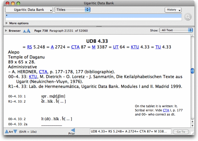Open the History dropdown
The height and width of the screenshot is (141, 198).
[173, 10]
